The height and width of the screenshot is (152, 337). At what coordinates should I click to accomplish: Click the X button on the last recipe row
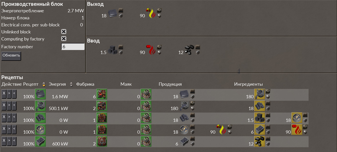[x=4, y=141]
